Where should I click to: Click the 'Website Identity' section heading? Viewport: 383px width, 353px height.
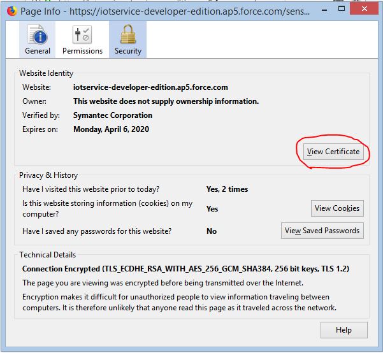coord(46,73)
